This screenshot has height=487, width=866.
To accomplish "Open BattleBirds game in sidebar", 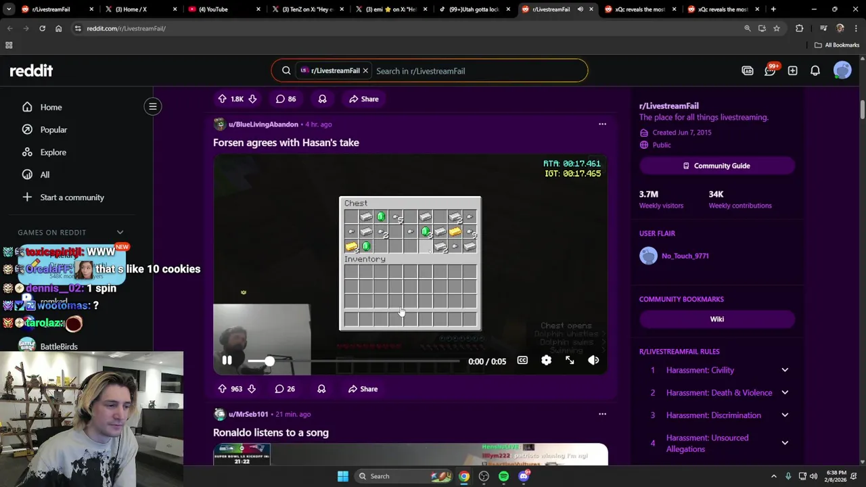I will 59,346.
